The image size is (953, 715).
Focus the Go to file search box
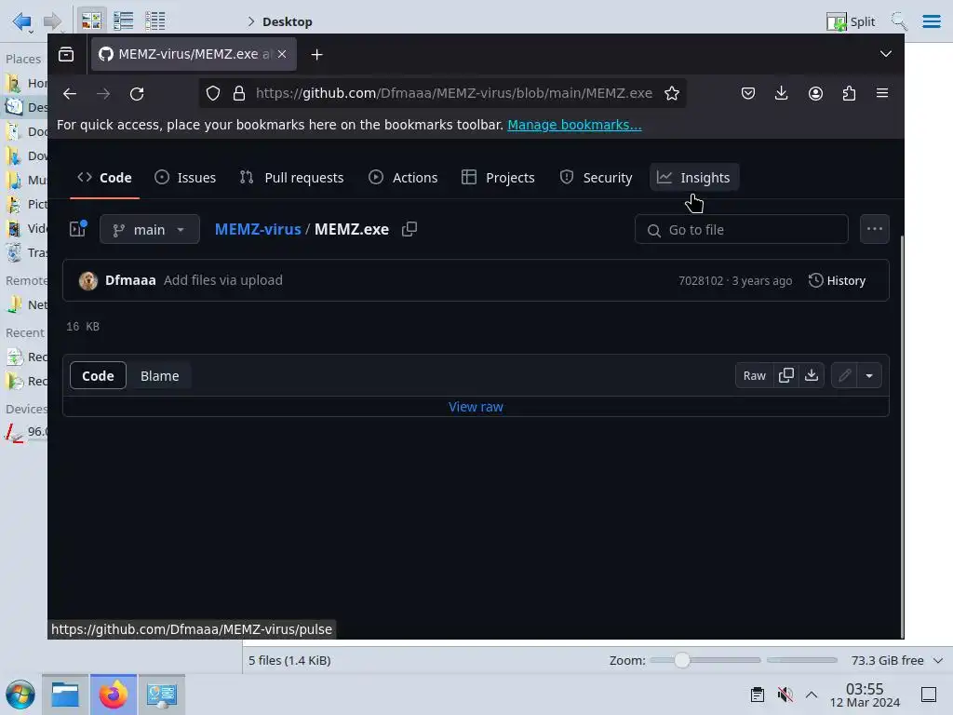click(742, 229)
